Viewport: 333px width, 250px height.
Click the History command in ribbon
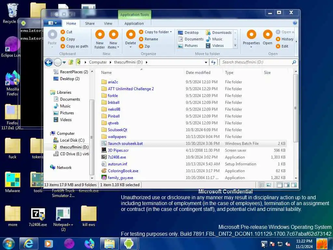pyautogui.click(x=285, y=39)
